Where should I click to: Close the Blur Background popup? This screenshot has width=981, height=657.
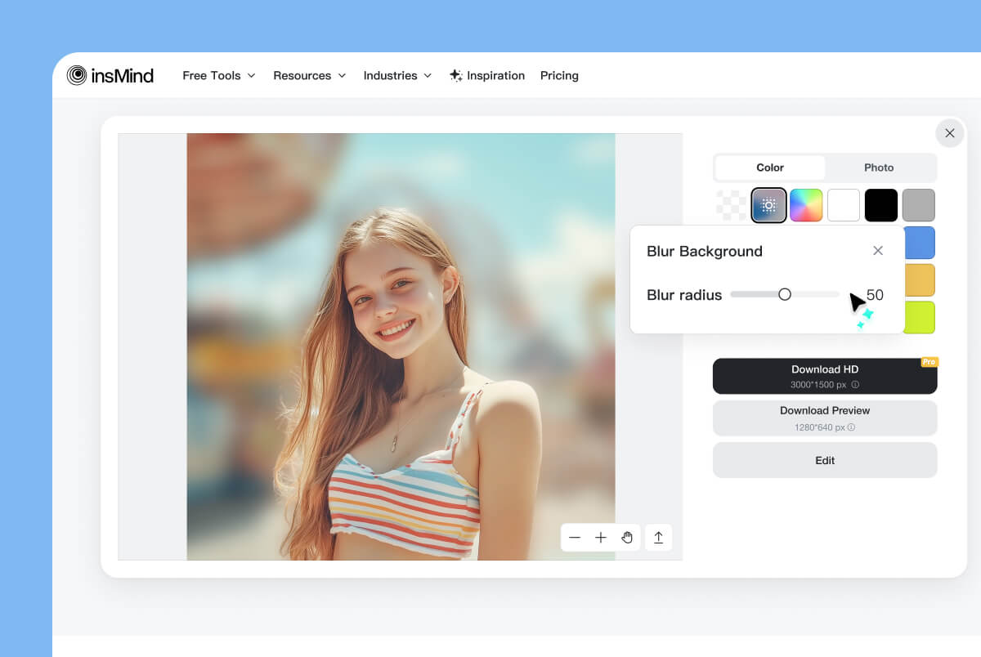(x=878, y=251)
